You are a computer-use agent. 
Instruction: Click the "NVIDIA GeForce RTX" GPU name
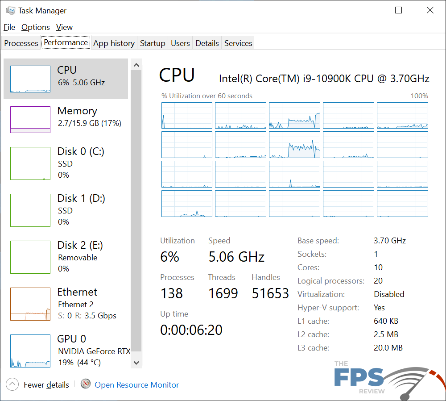[x=94, y=351]
